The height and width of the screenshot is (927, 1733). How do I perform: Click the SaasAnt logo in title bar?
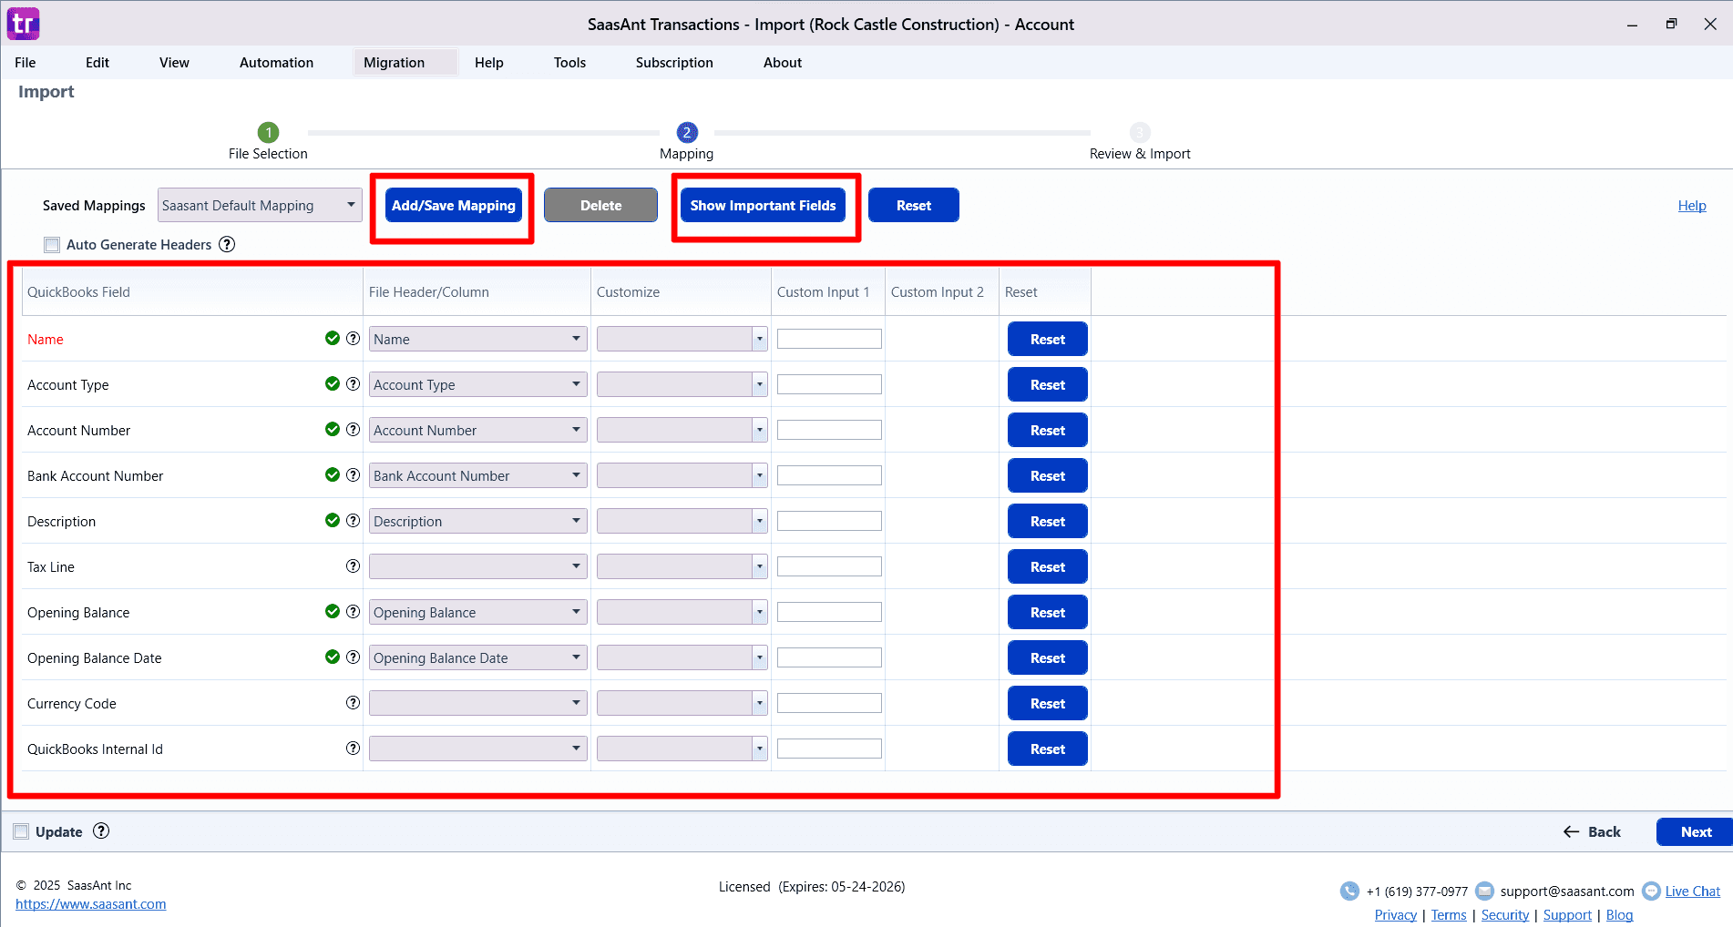(23, 24)
